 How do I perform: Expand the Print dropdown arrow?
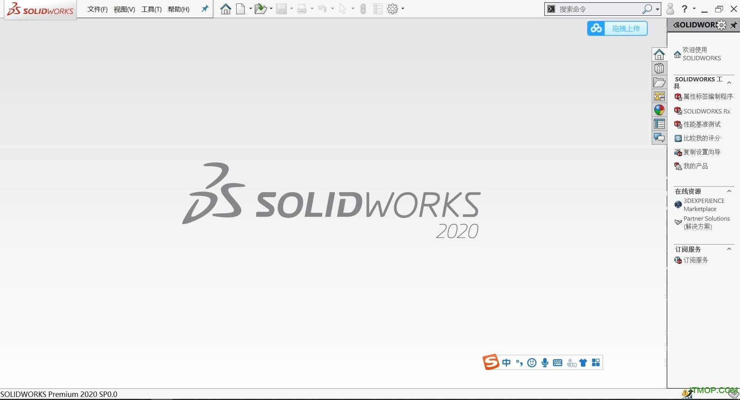[312, 8]
